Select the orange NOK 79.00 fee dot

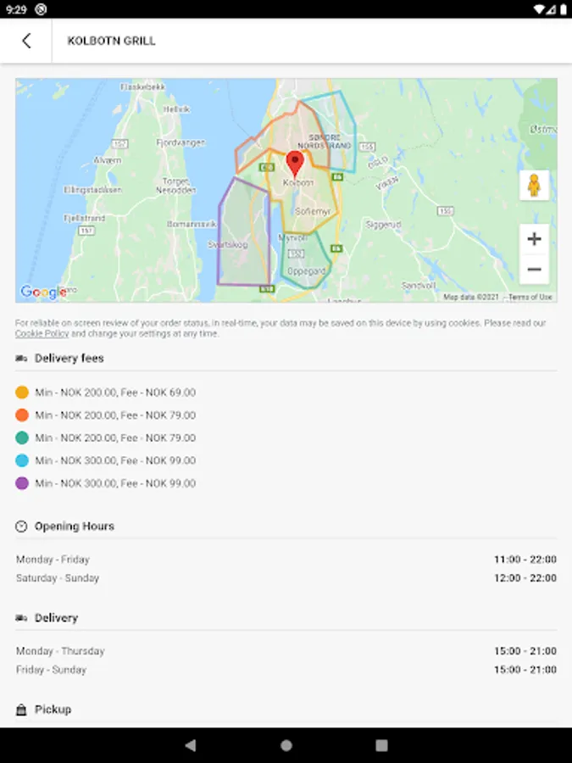click(x=22, y=415)
